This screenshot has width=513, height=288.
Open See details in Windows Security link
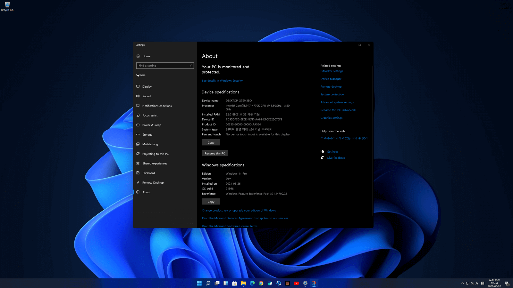click(222, 81)
